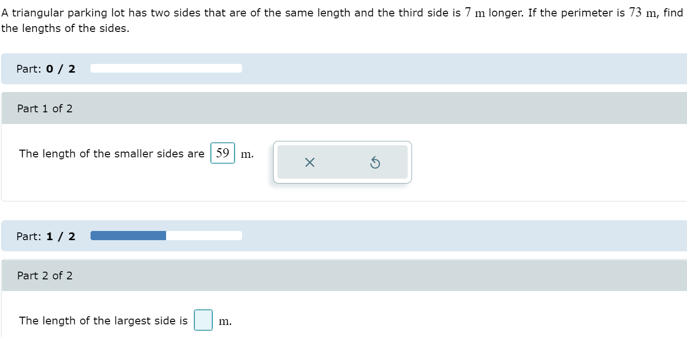Click the question text about the parking lot
The image size is (687, 337).
[x=194, y=13]
